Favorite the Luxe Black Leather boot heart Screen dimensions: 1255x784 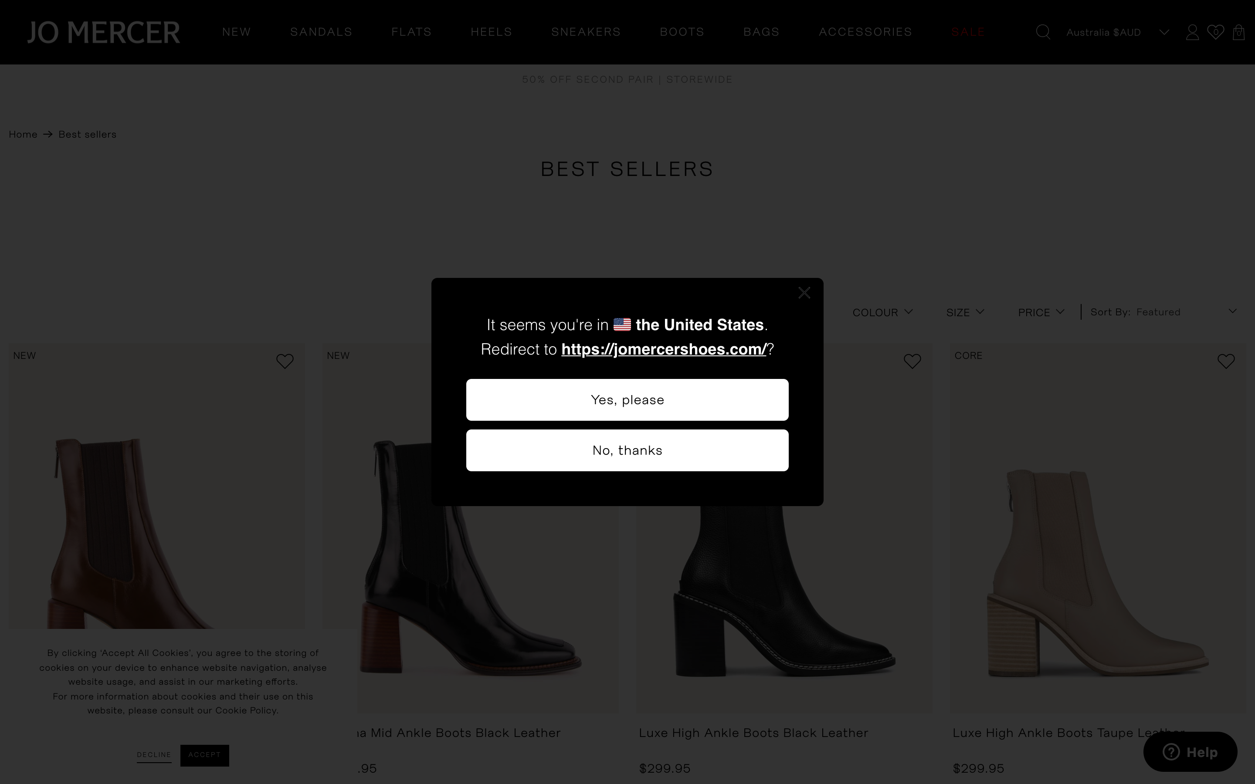pyautogui.click(x=912, y=361)
